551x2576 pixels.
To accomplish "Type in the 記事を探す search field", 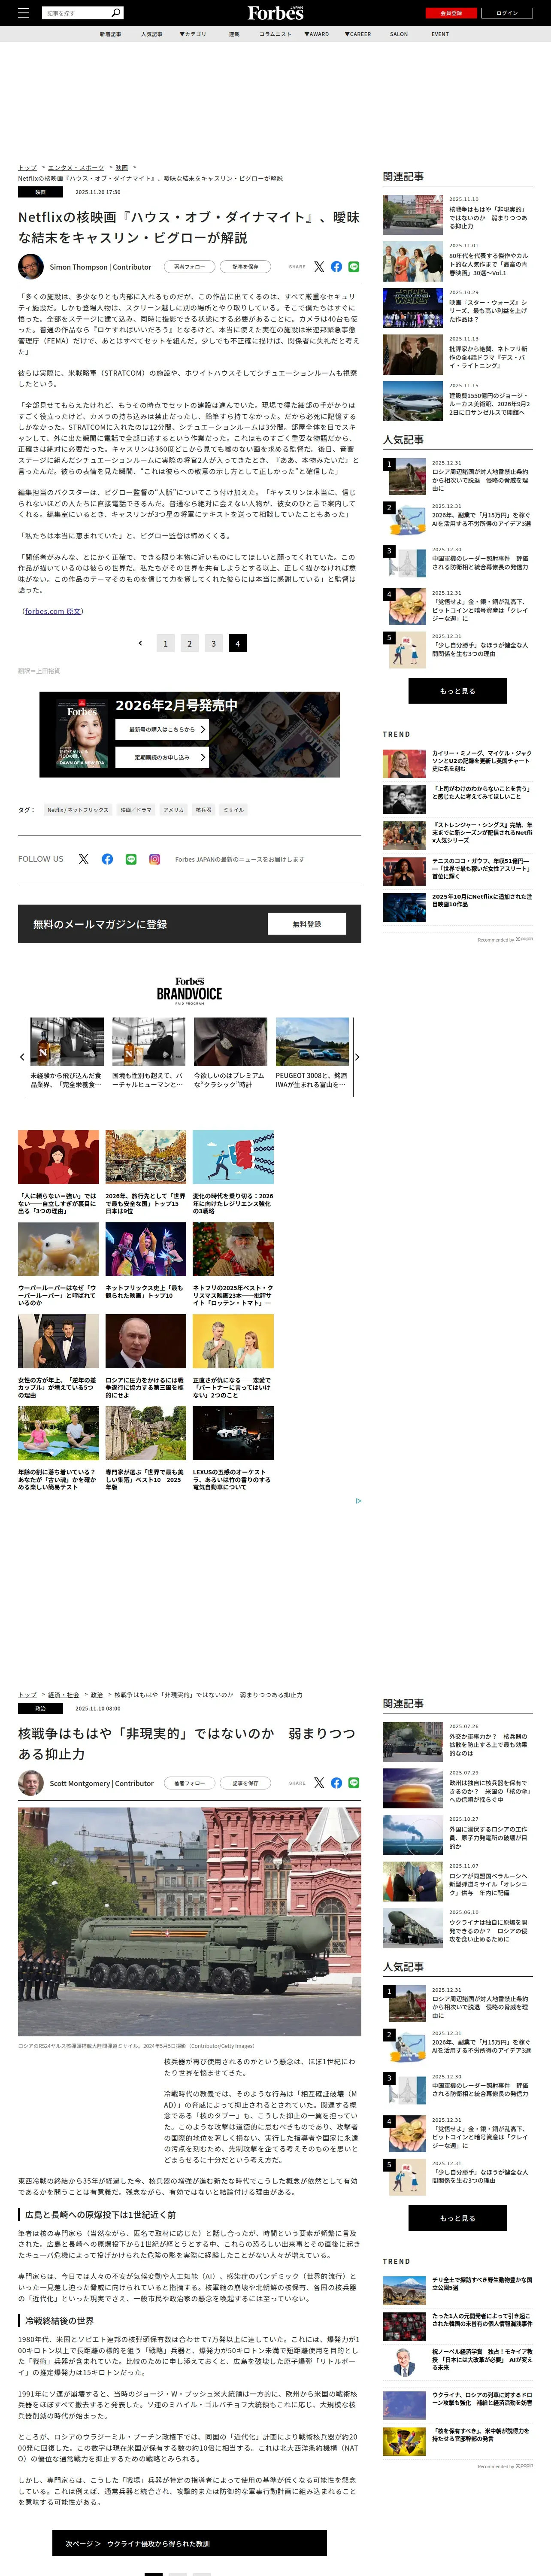I will 77,13.
